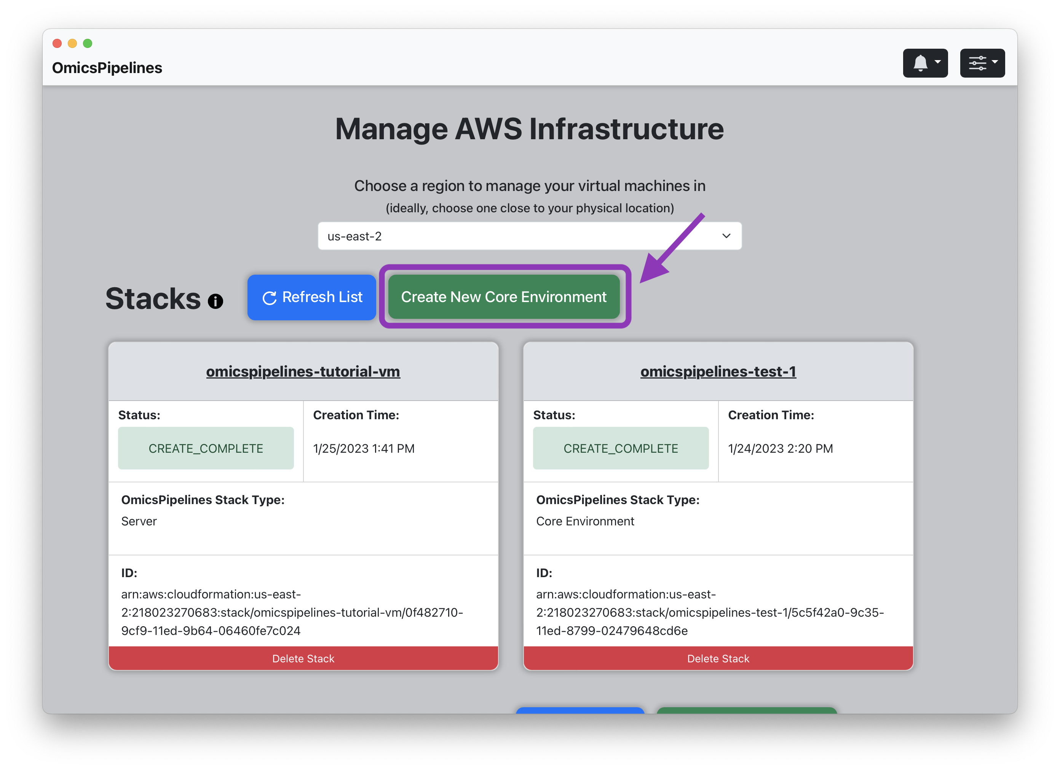Click the Manage AWS Infrastructure heading

point(530,129)
